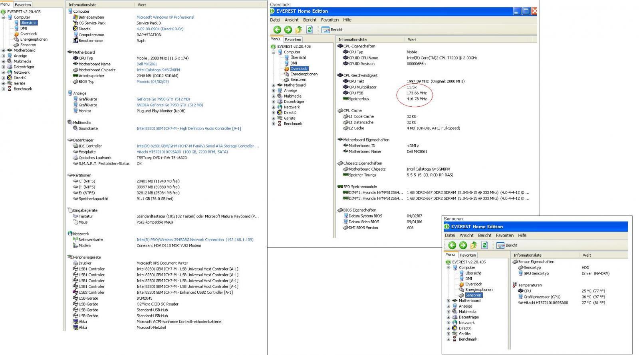Select Netzwerk in the Sensoren window tree
The image size is (639, 355).
pos(466,323)
